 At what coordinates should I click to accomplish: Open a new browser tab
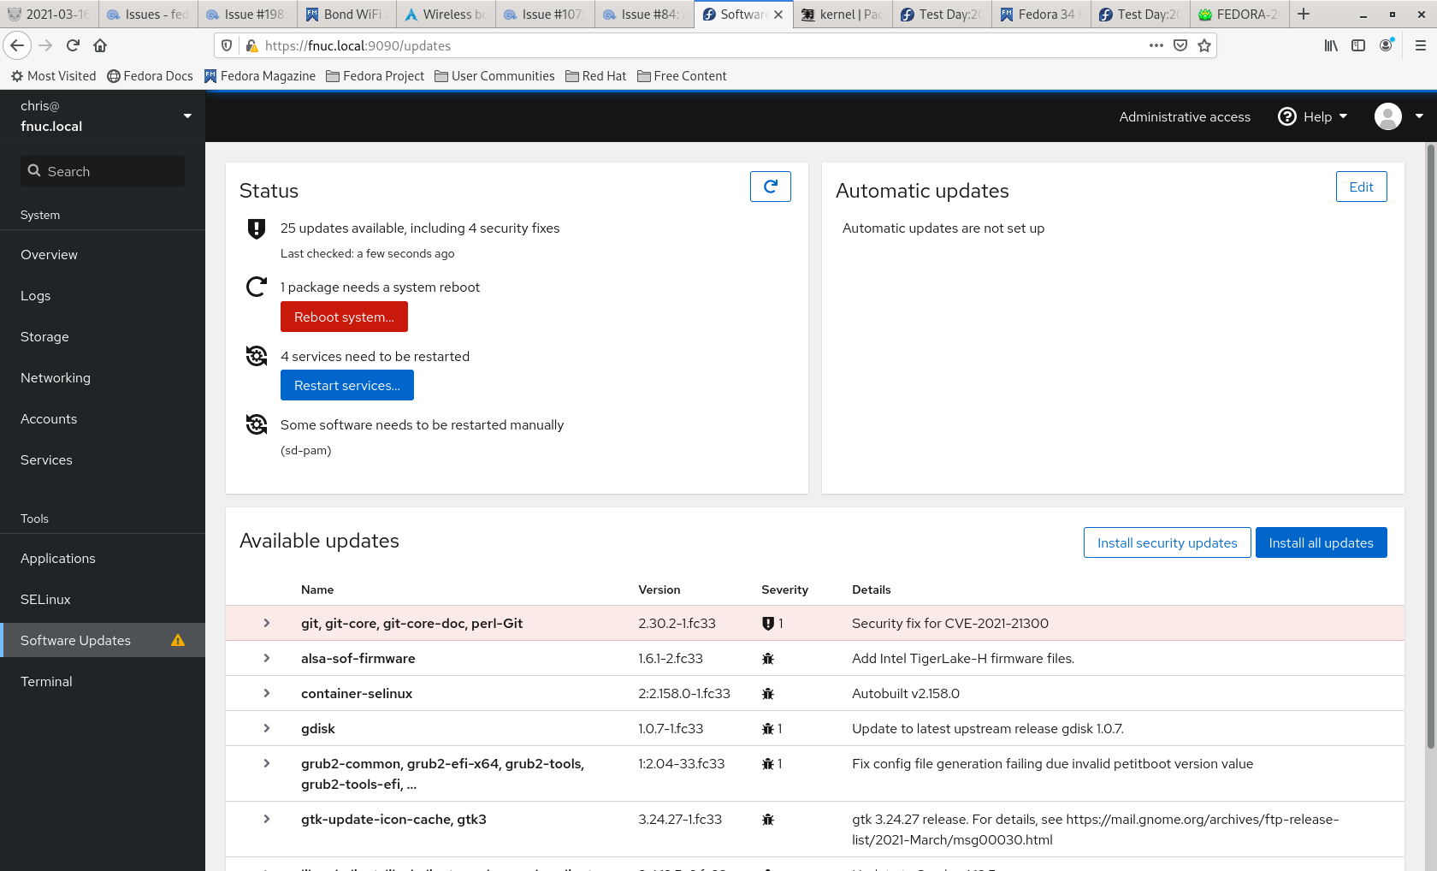pos(1304,14)
